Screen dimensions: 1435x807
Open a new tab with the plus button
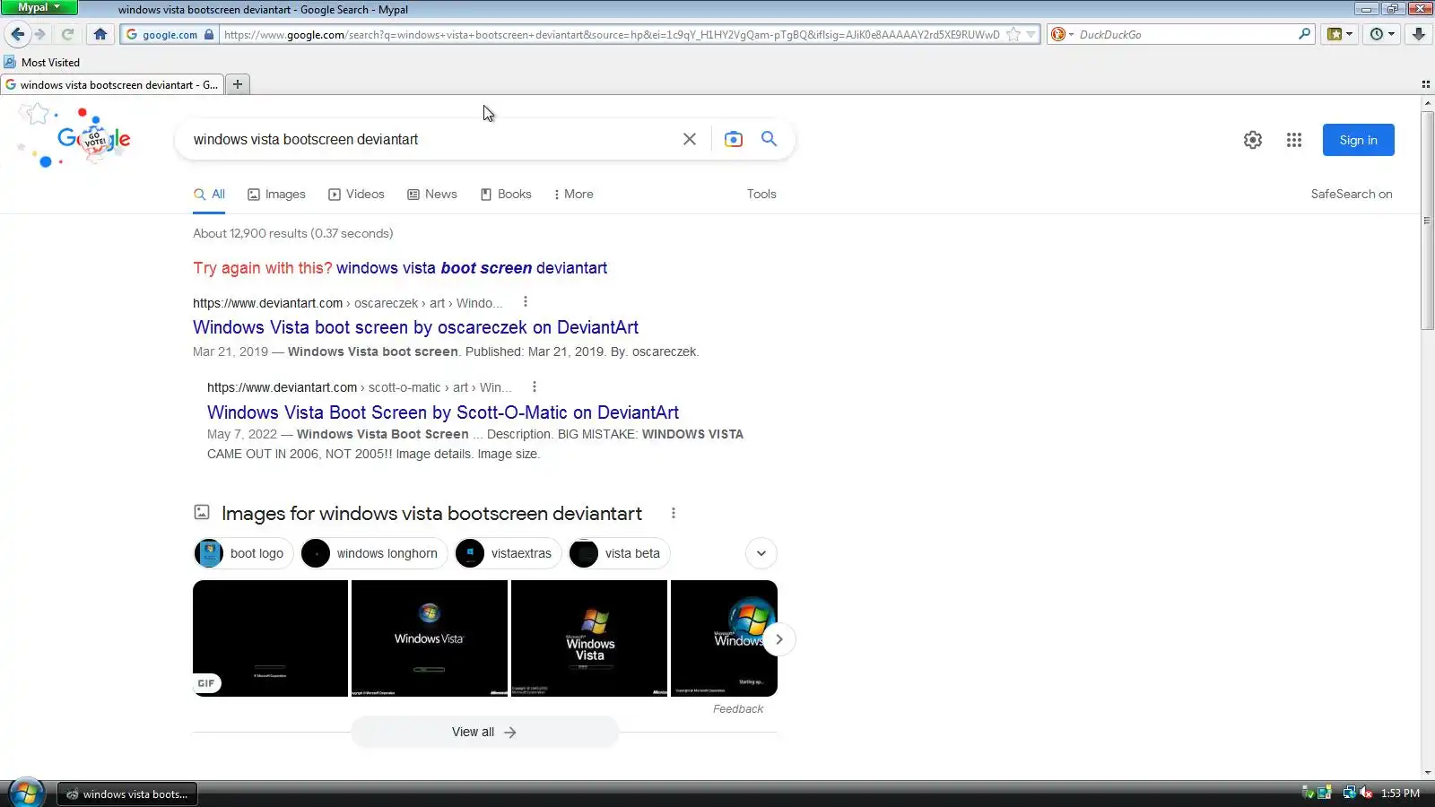pyautogui.click(x=237, y=84)
